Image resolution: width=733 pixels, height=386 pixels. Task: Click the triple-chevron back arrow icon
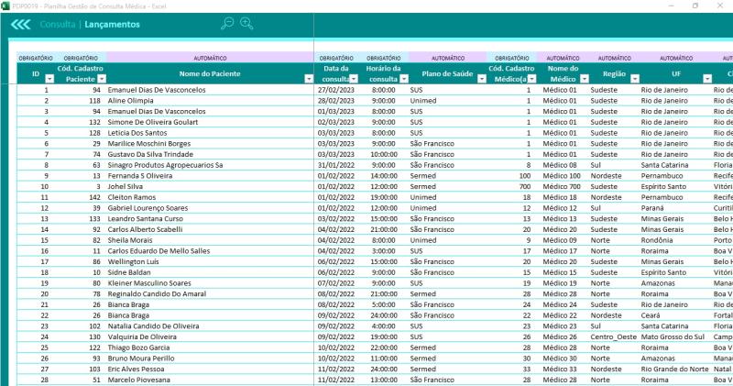tap(21, 25)
